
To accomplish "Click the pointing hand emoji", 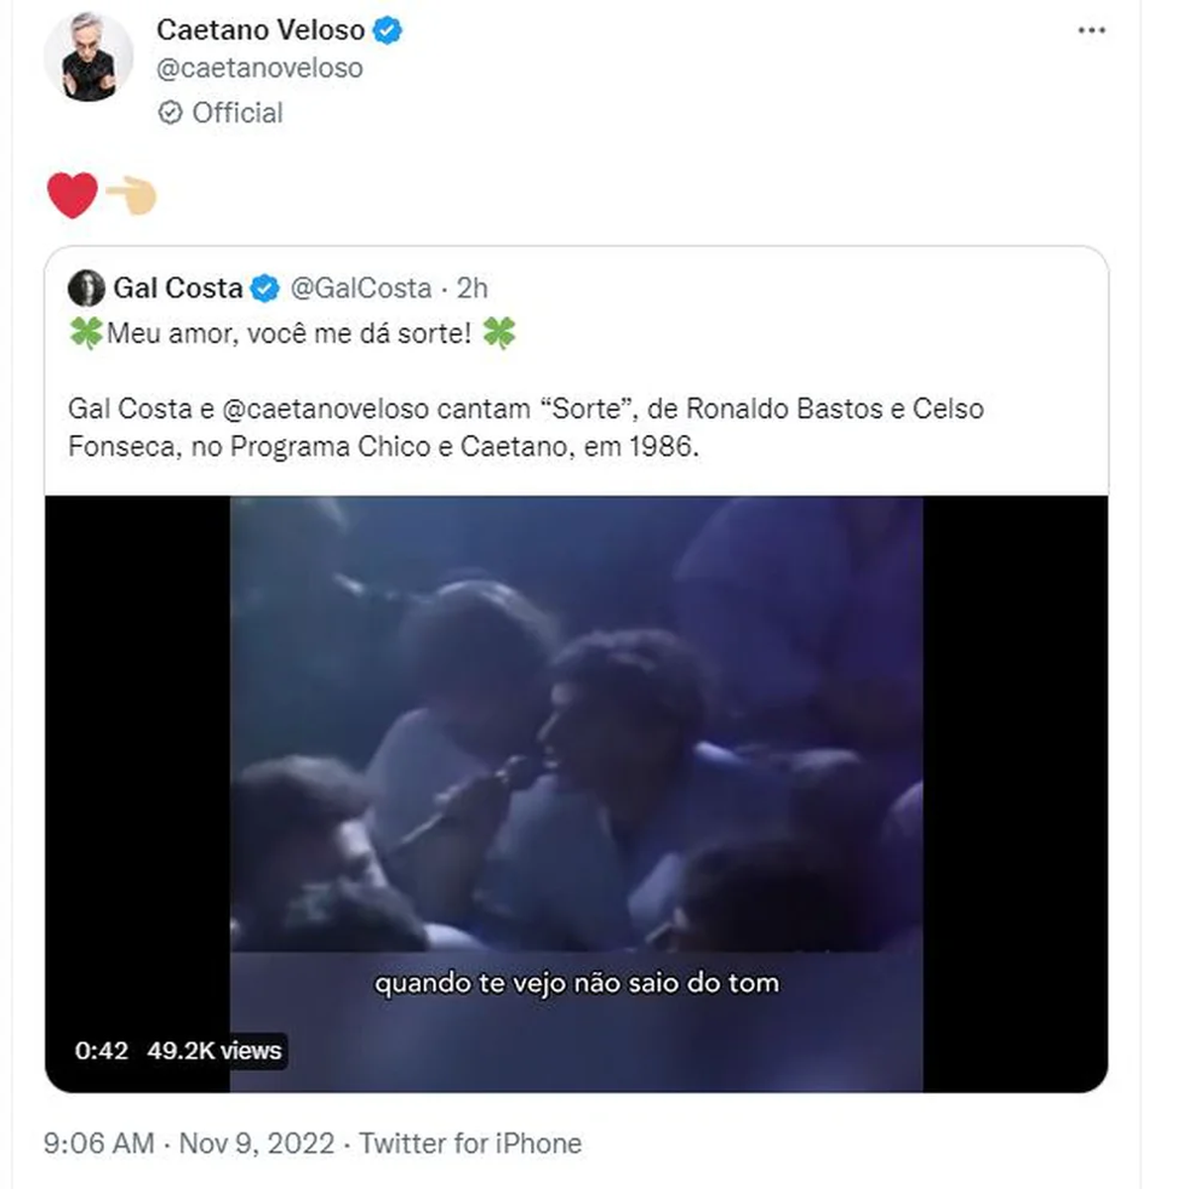I will coord(131,195).
